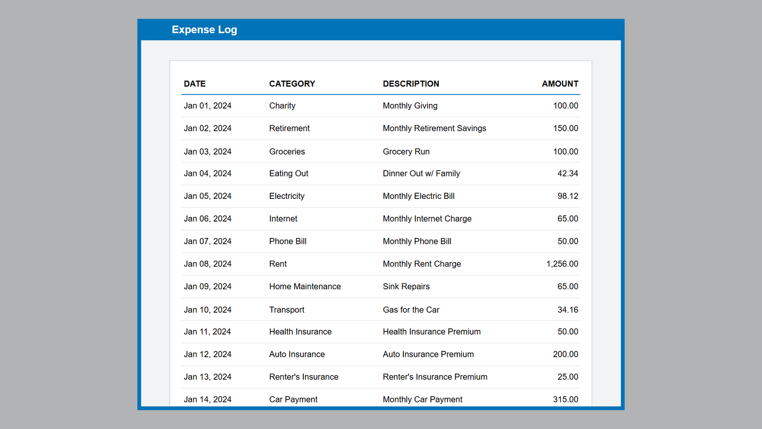Click the AMOUNT column header
This screenshot has width=762, height=429.
point(560,83)
